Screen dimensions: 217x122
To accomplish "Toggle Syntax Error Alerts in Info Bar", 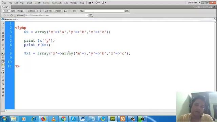I will click(x=3, y=64).
